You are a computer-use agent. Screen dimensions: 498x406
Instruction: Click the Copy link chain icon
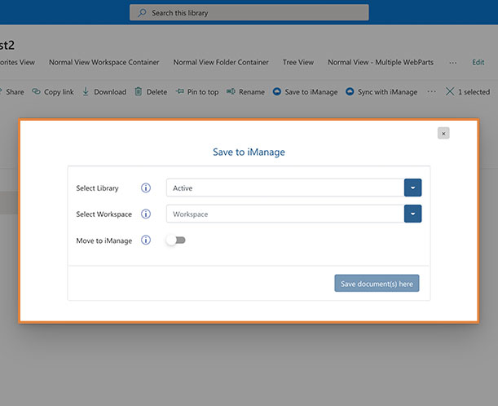point(36,91)
